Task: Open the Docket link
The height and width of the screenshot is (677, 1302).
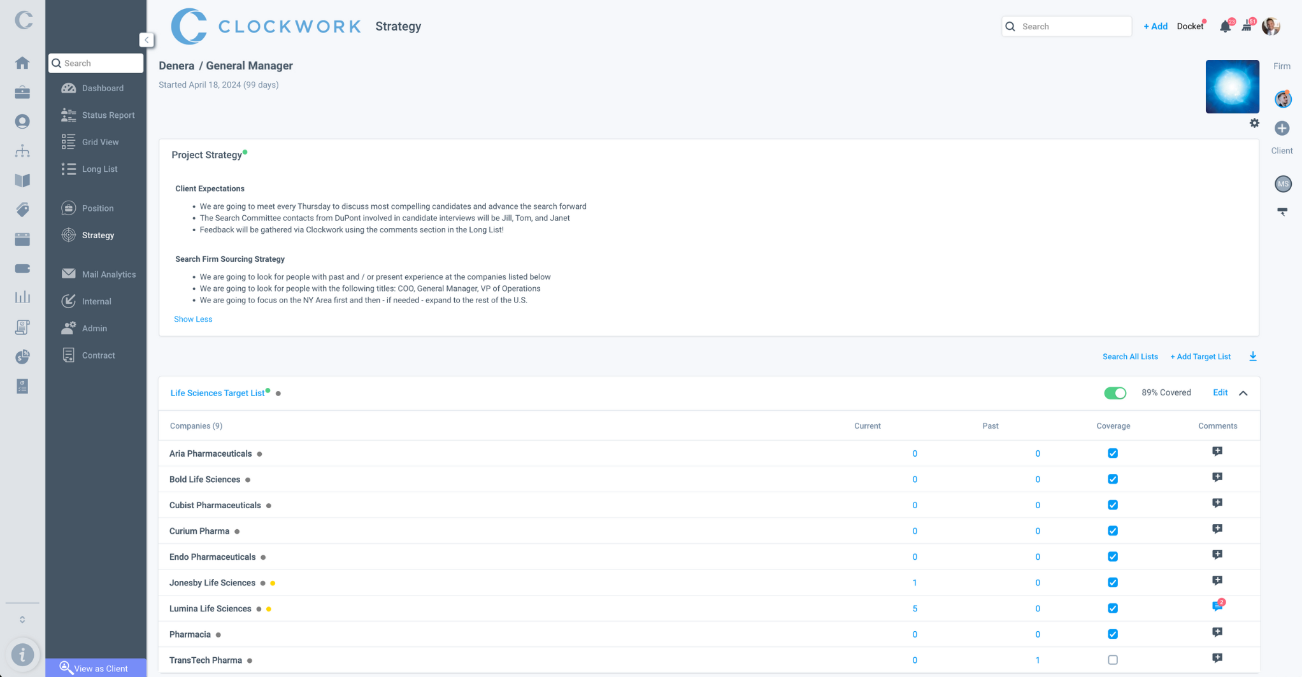Action: [x=1190, y=26]
